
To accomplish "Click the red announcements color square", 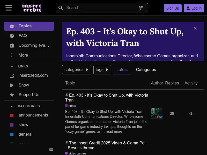I will (12, 115).
